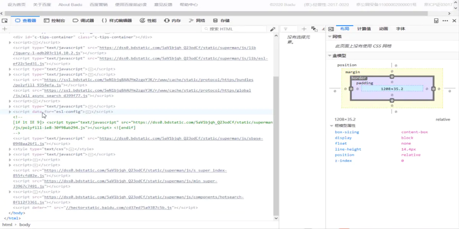This screenshot has width=459, height=229.
Task: Open the 性能 performance tab
Action: point(148,21)
